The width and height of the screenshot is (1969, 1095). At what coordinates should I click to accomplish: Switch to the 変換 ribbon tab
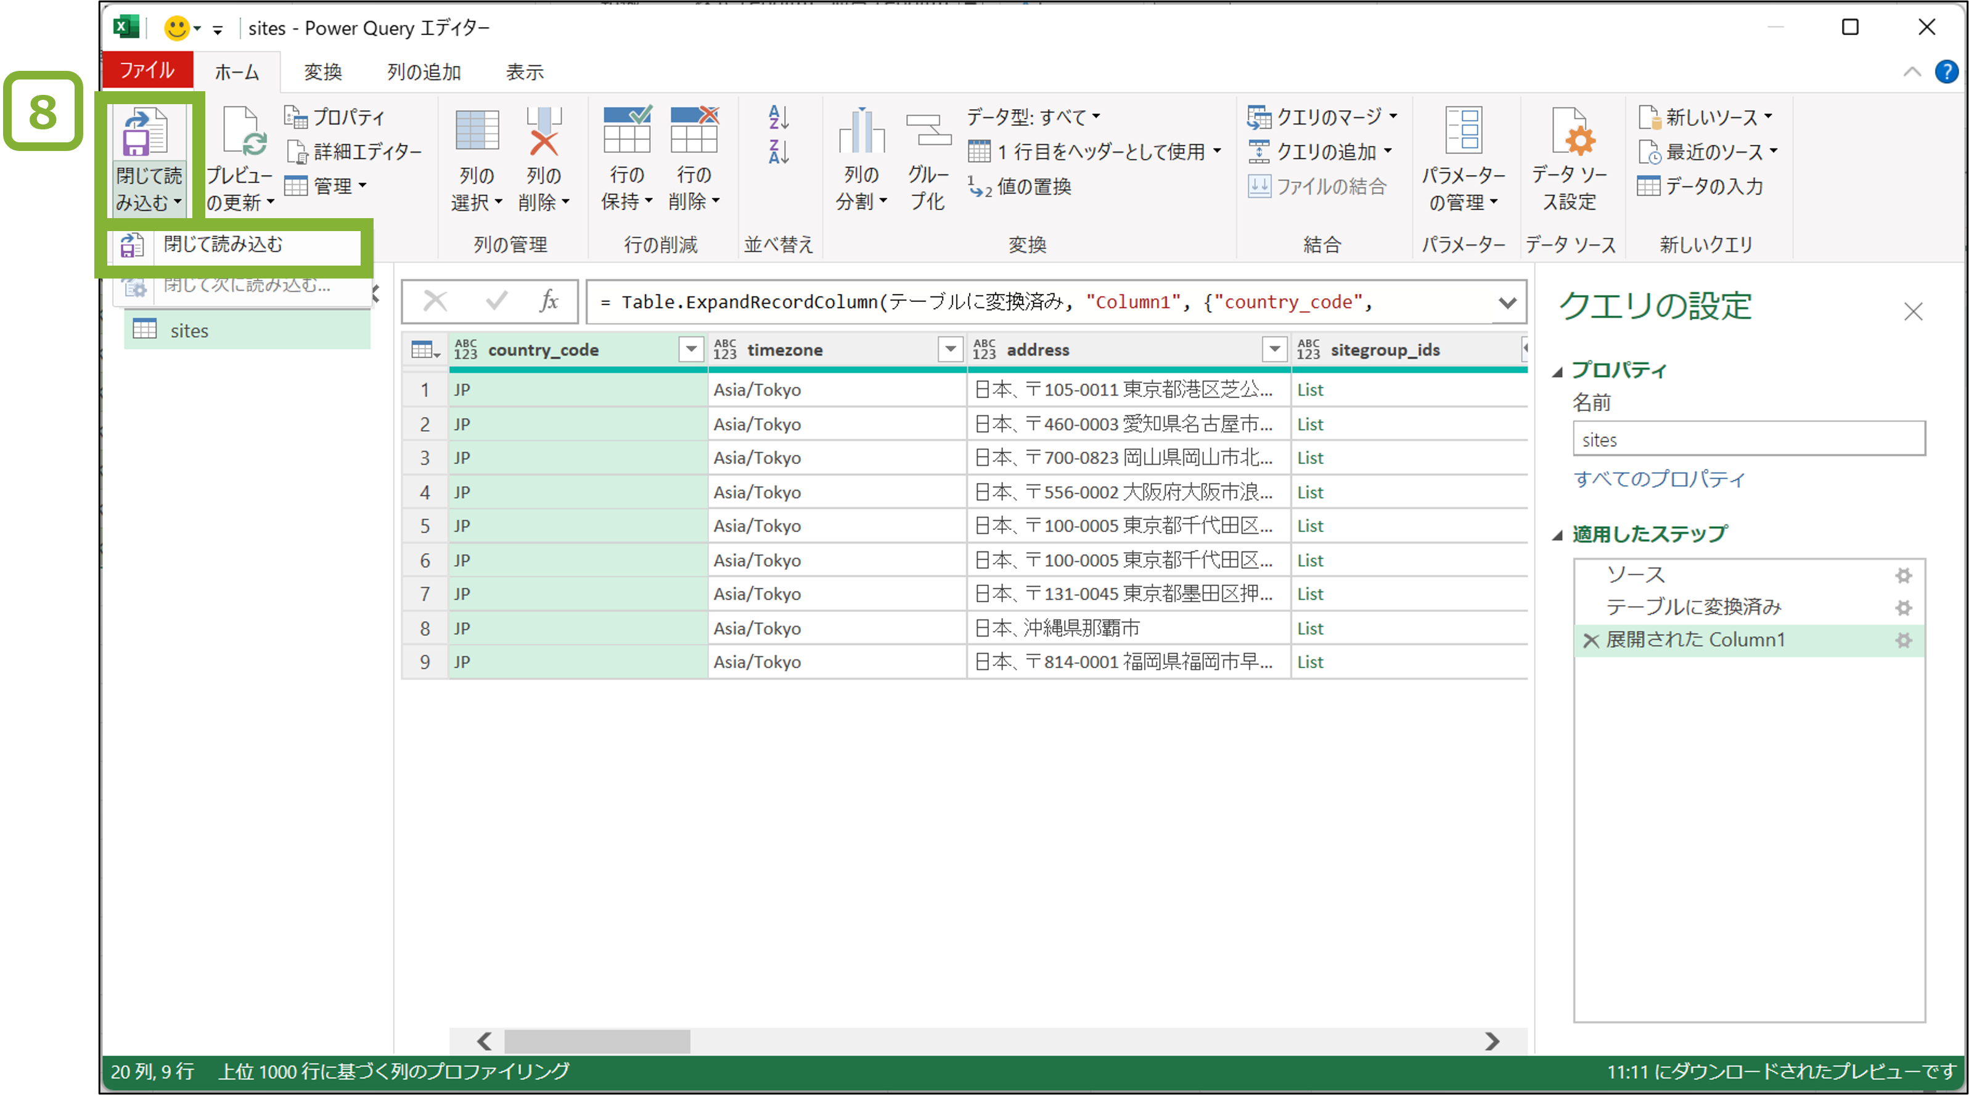coord(323,71)
